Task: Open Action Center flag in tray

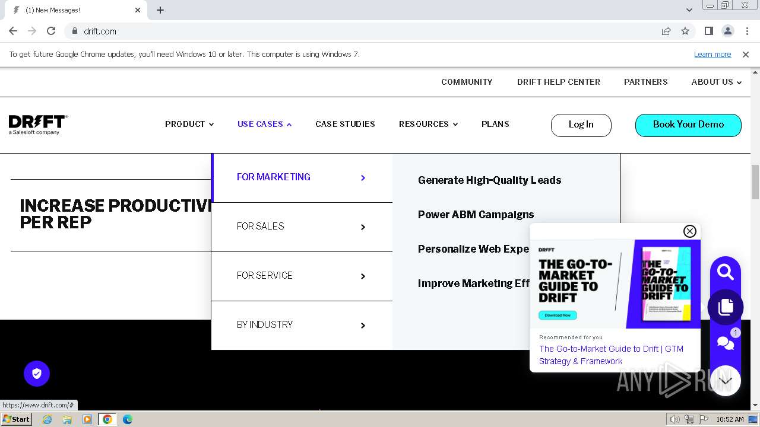Action: (704, 419)
